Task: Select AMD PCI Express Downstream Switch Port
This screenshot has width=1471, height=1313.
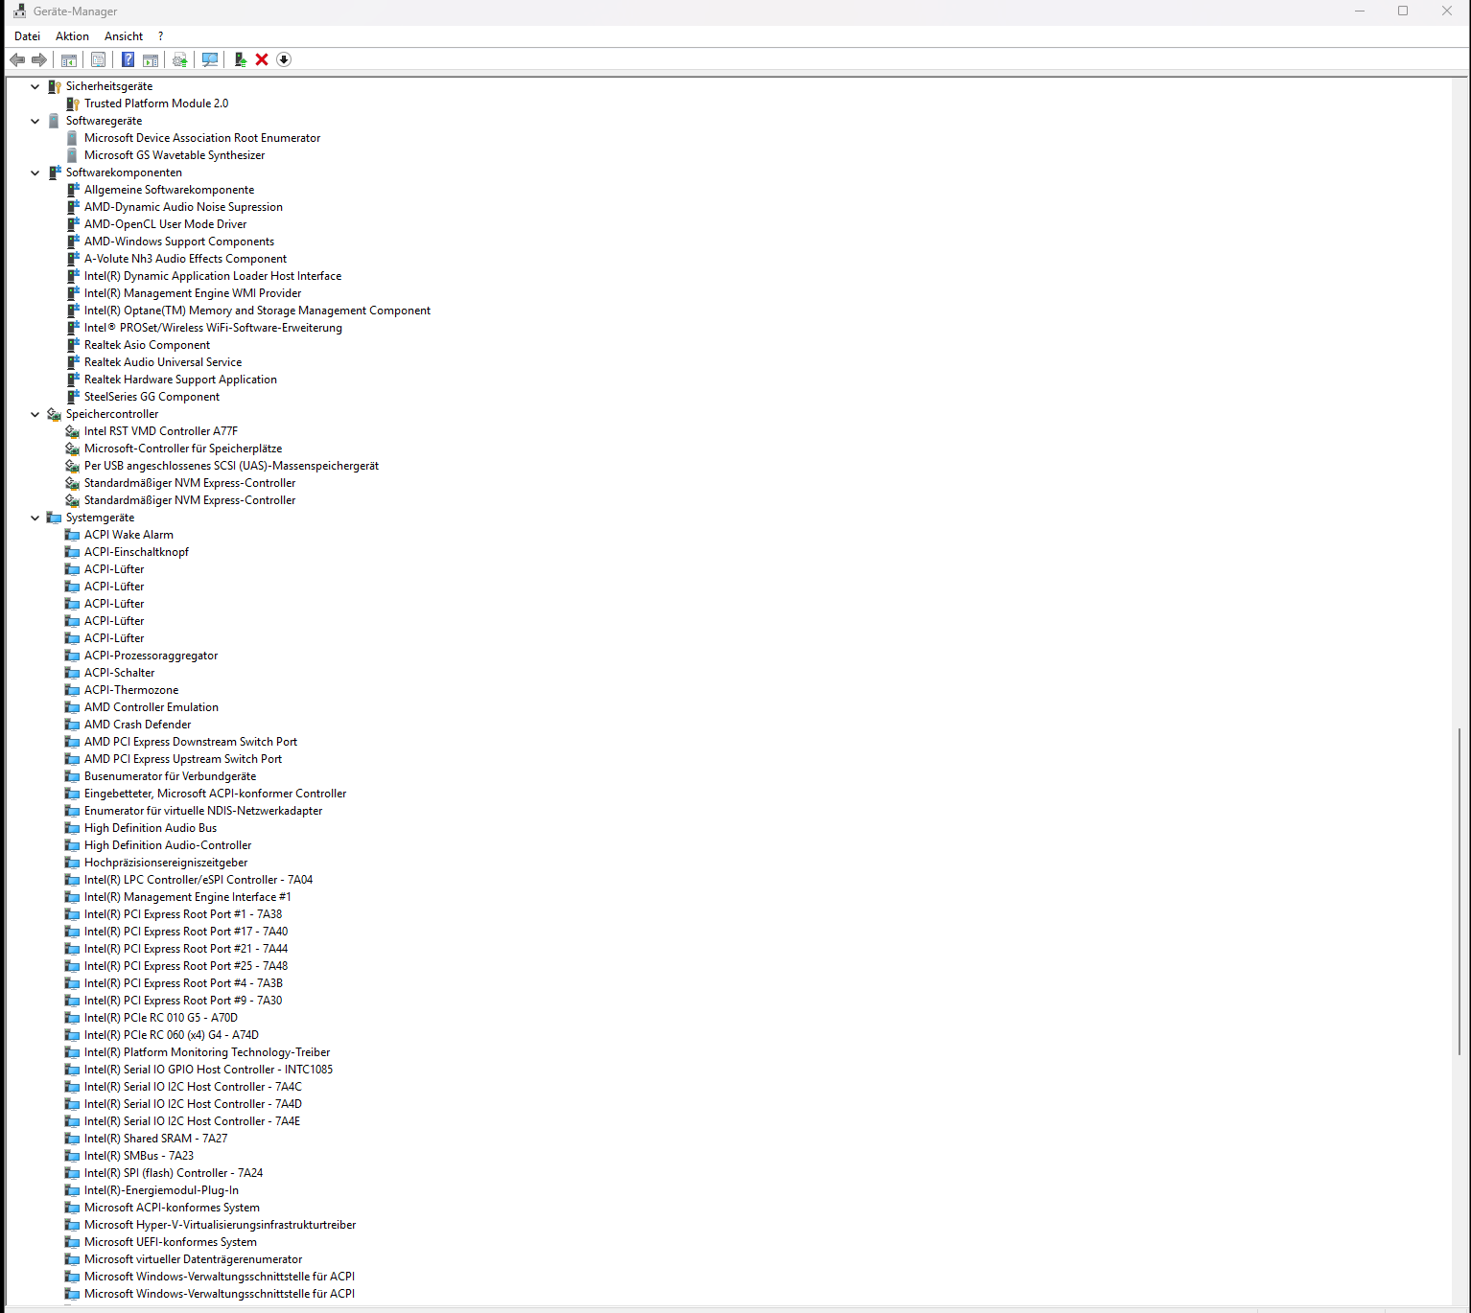Action: 191,742
